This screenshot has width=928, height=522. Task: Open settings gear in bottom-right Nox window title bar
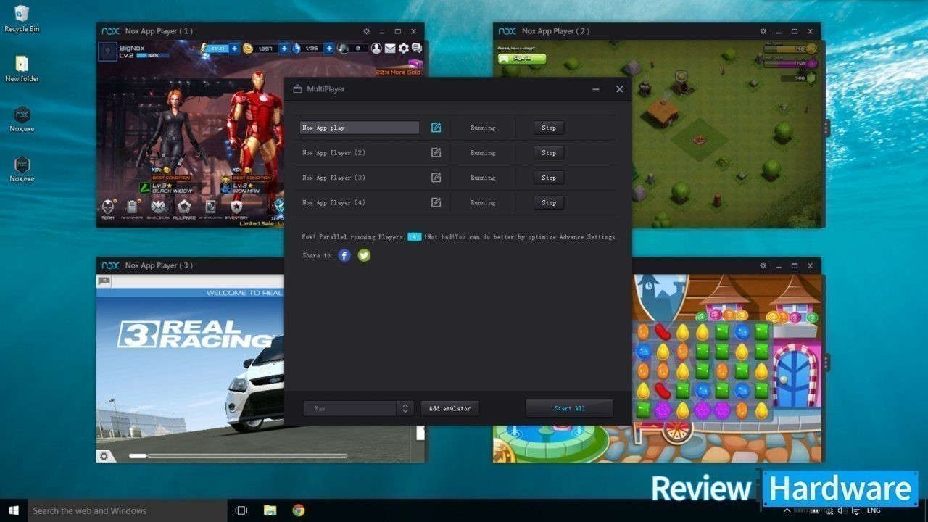(763, 265)
